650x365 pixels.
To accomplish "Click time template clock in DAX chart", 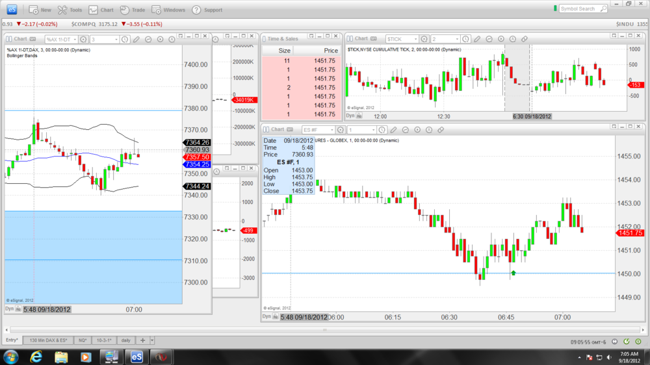I will coord(125,40).
